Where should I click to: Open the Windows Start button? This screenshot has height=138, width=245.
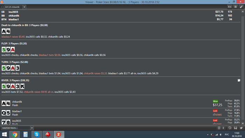coord(4,134)
